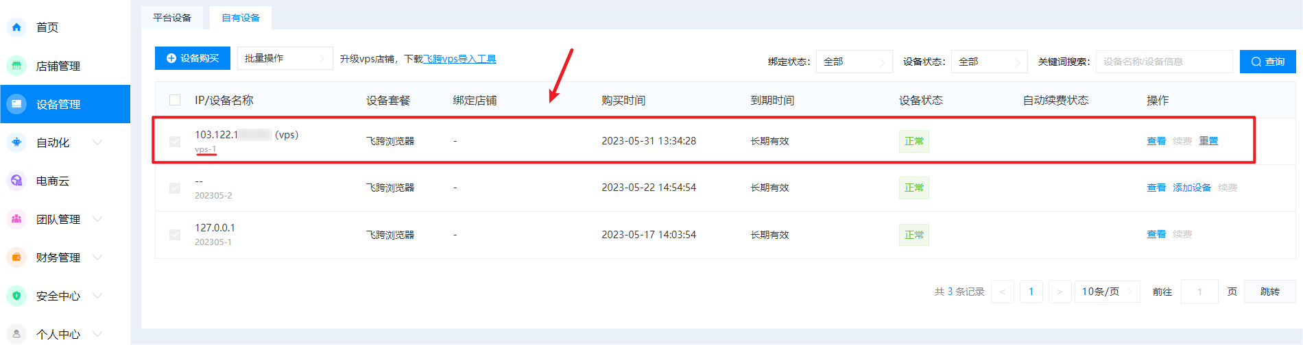Click the store management shop icon
The width and height of the screenshot is (1303, 345).
tap(16, 66)
